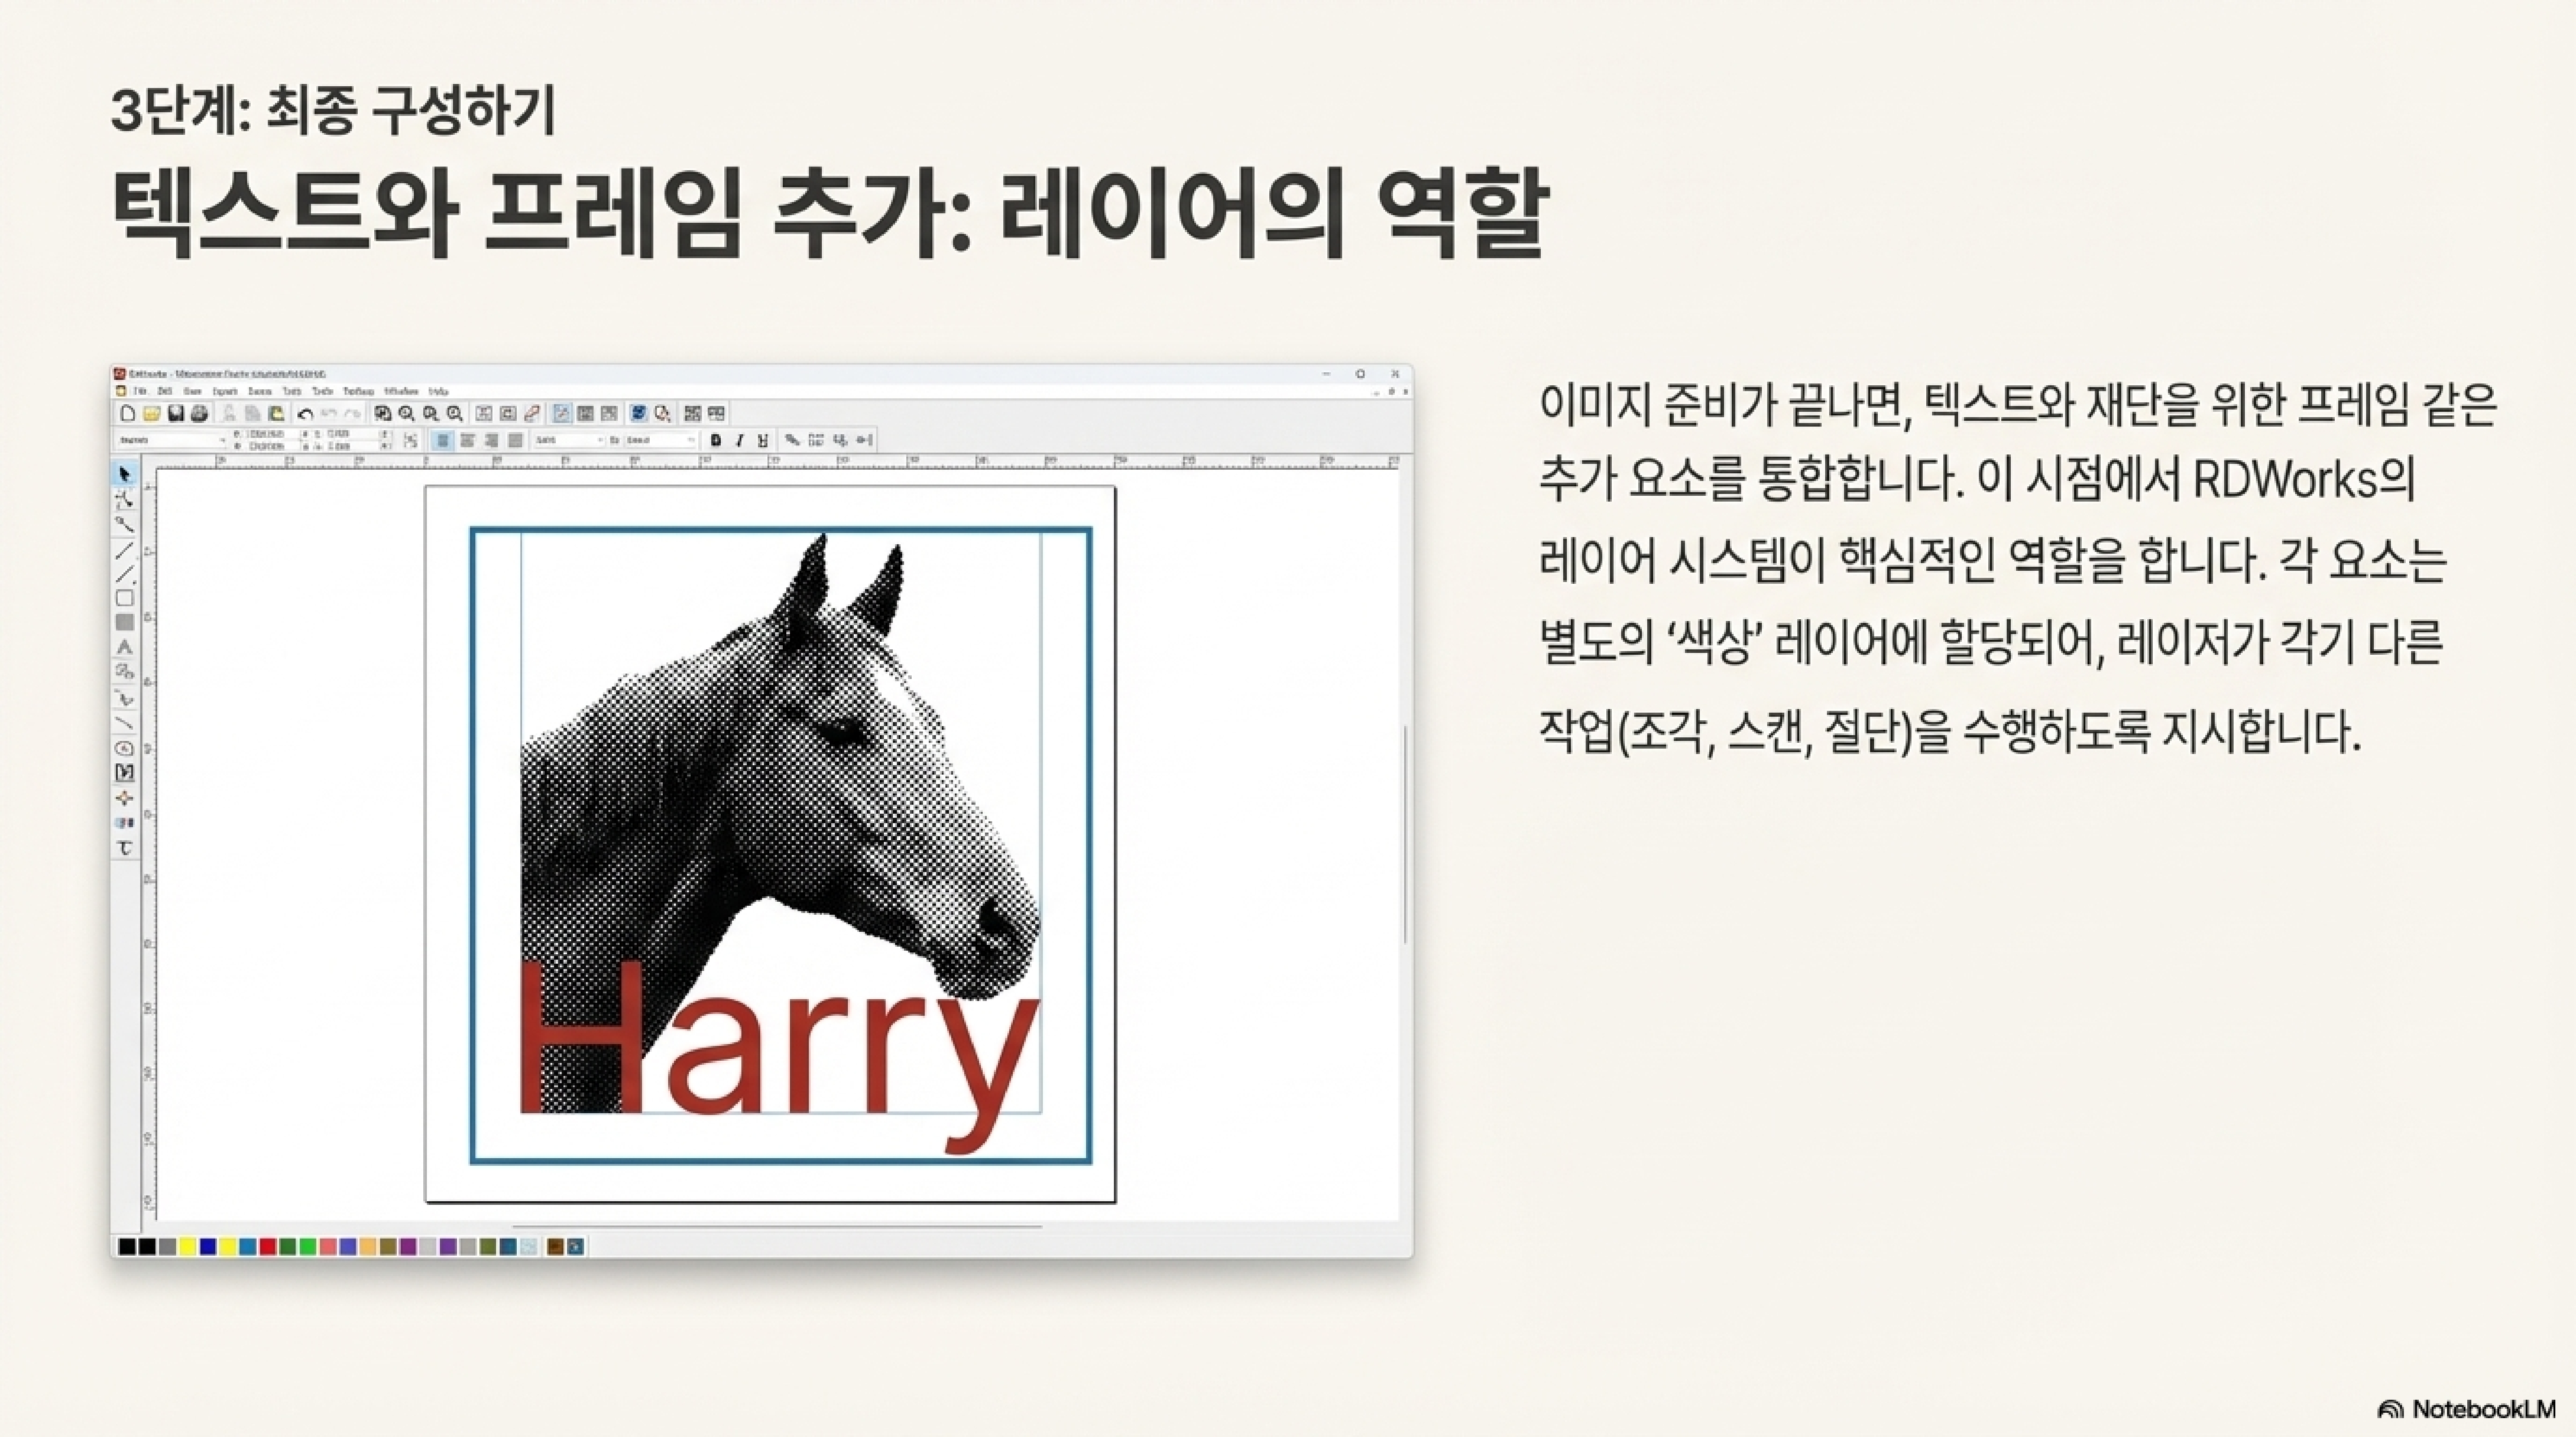
Task: Click the vertical scrollbar on canvas right
Action: tap(1405, 834)
